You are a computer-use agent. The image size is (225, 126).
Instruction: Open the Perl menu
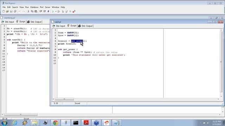(x=41, y=7)
